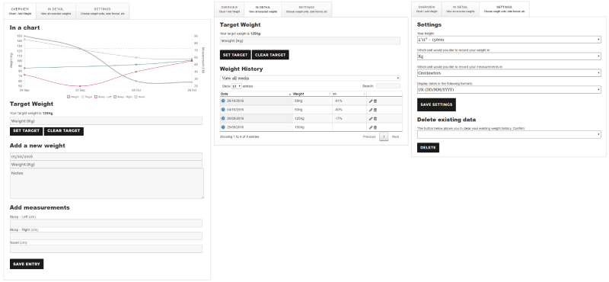609x282 pixels.
Task: Click the trash icon on 29/09/2016 row
Action: tap(375, 127)
